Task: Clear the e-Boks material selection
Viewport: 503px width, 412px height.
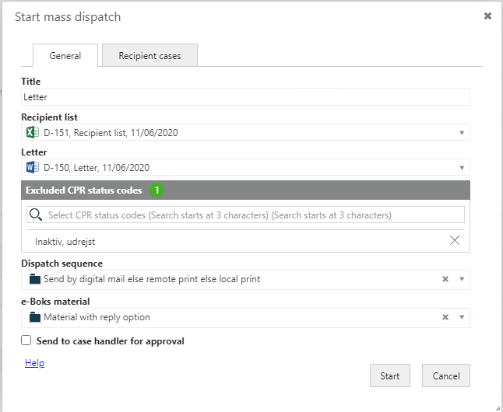Action: [445, 317]
